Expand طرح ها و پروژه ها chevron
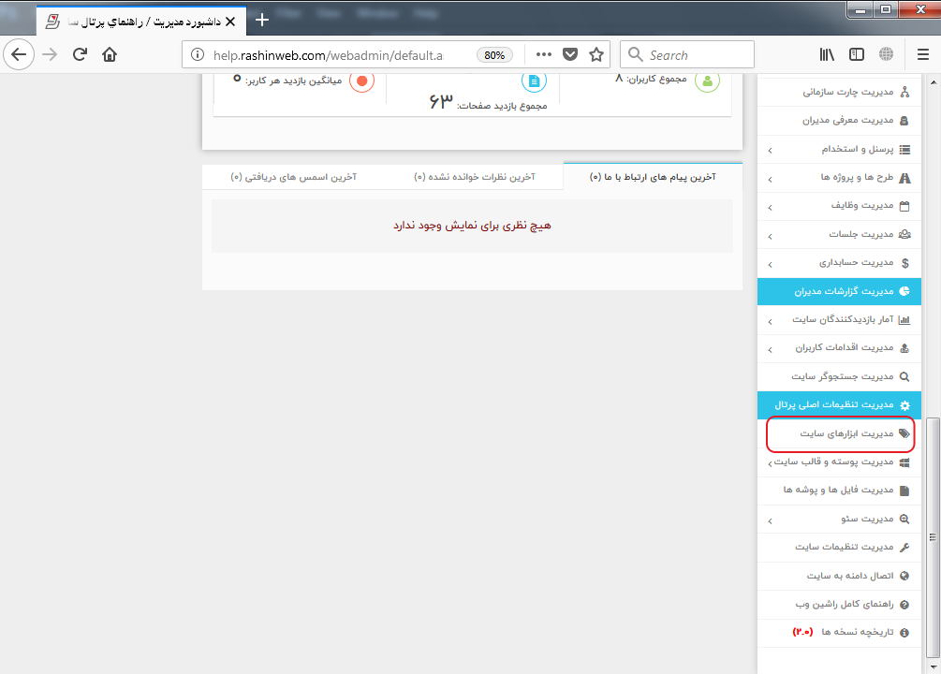 click(x=770, y=180)
